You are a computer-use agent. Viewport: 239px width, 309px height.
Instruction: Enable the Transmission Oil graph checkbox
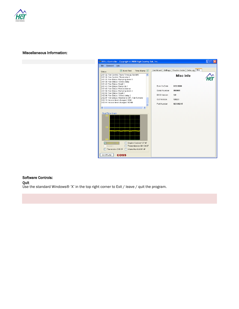126,146
